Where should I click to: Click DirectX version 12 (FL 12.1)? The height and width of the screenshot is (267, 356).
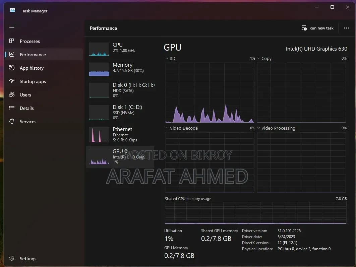click(x=287, y=243)
